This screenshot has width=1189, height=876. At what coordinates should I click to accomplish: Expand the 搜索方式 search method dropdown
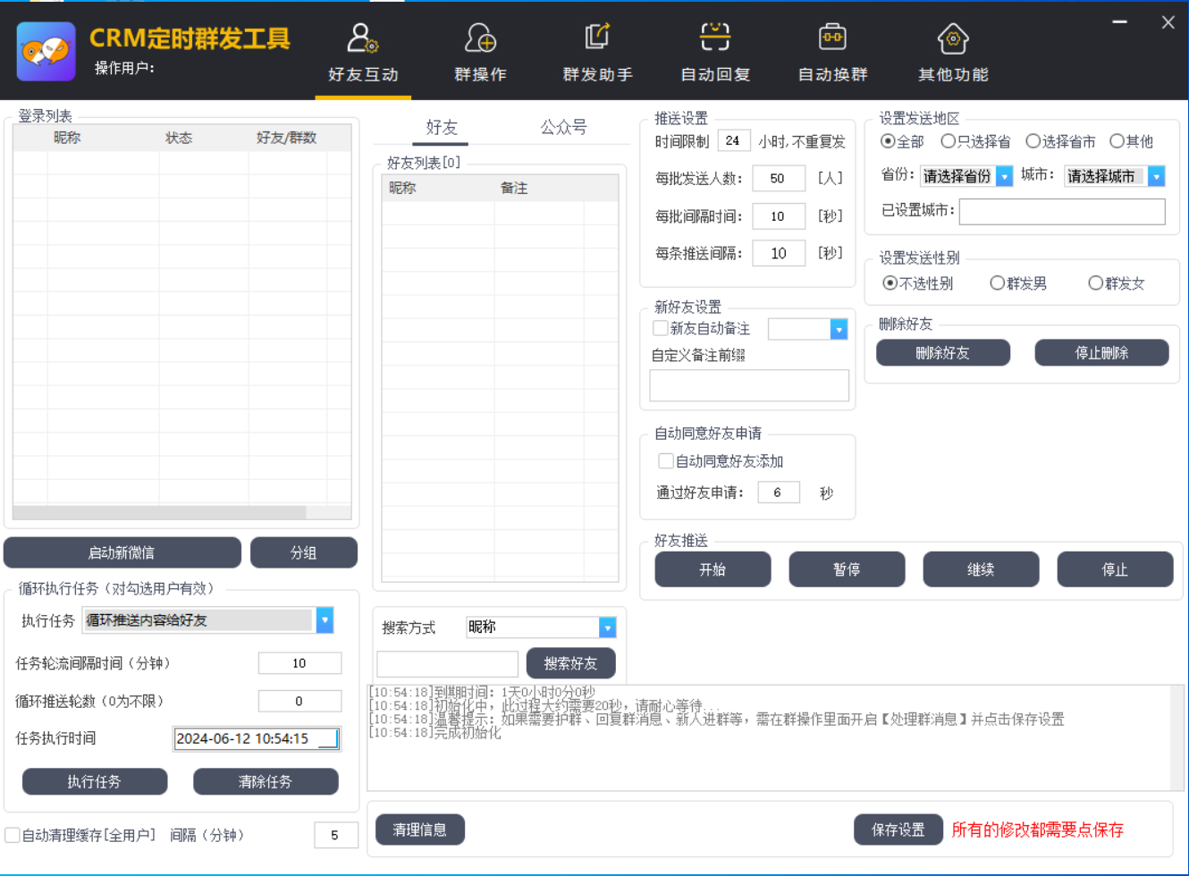click(x=607, y=628)
